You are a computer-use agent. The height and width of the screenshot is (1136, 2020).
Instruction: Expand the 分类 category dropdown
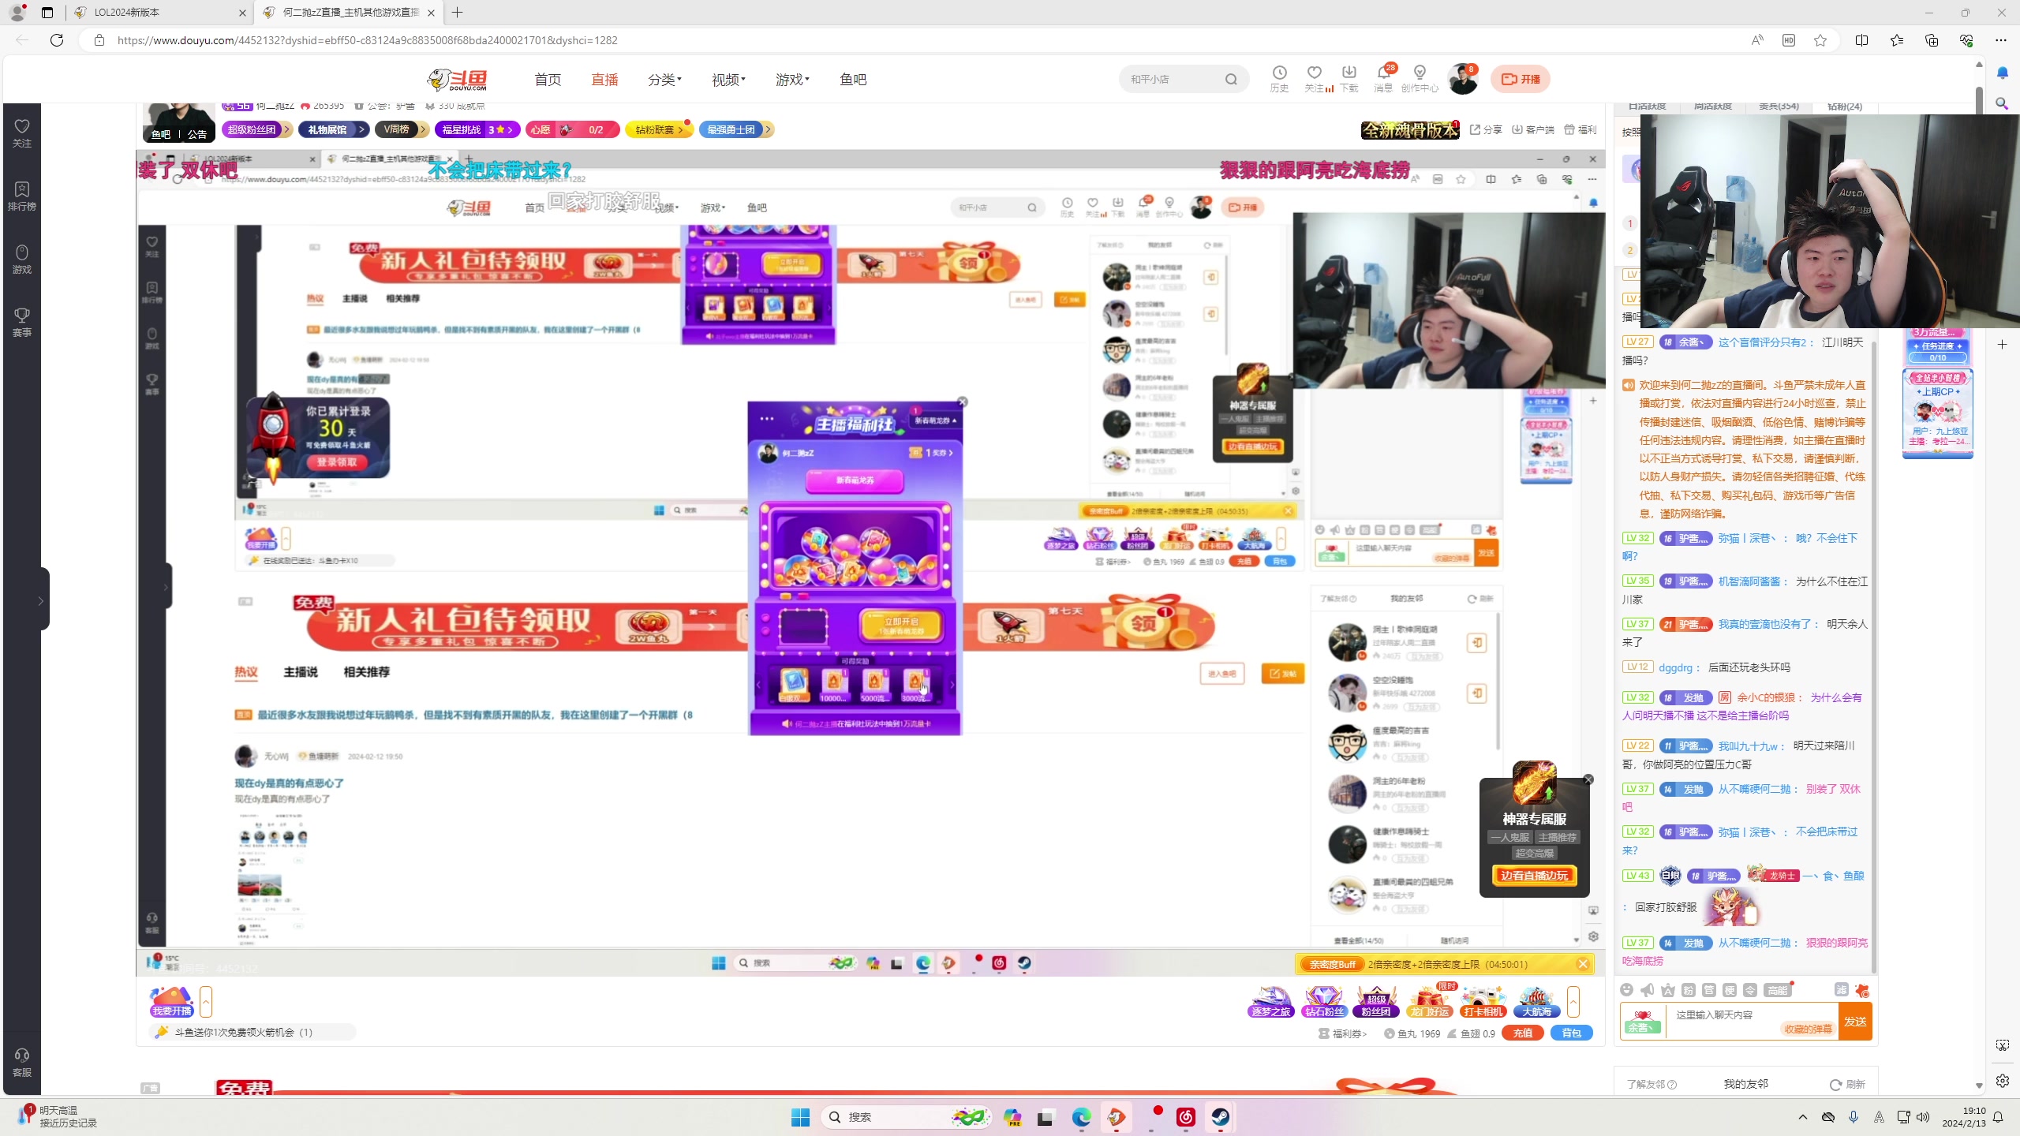664,80
